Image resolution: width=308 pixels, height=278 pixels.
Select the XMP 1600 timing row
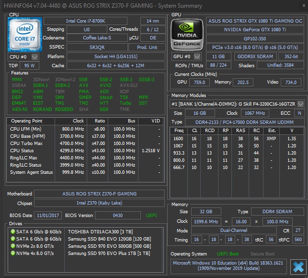click(237, 139)
